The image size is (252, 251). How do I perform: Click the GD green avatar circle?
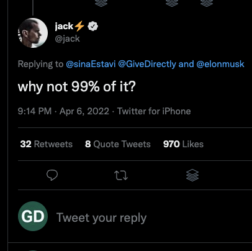[33, 216]
